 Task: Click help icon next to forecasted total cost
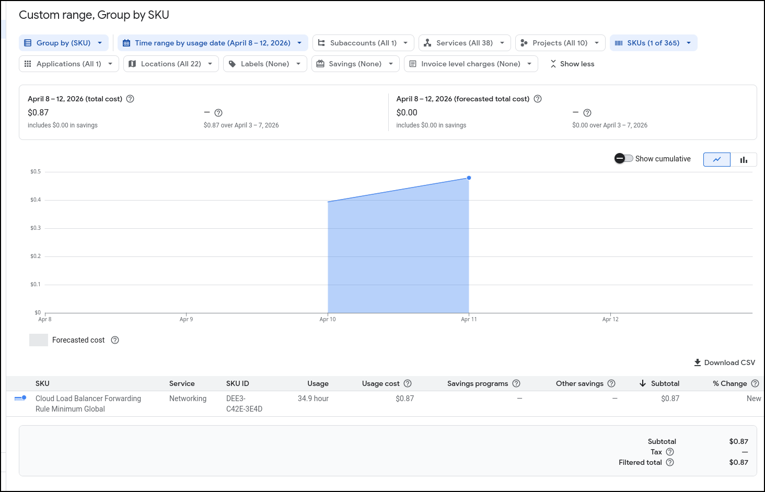point(538,99)
